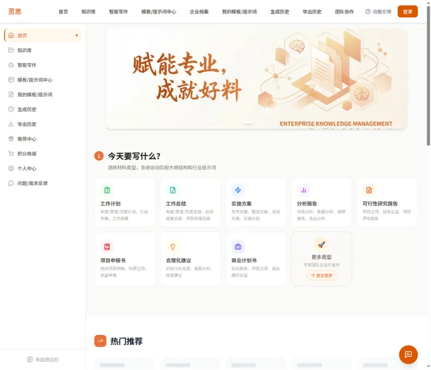Click the 项目申报书 card title

pos(113,260)
